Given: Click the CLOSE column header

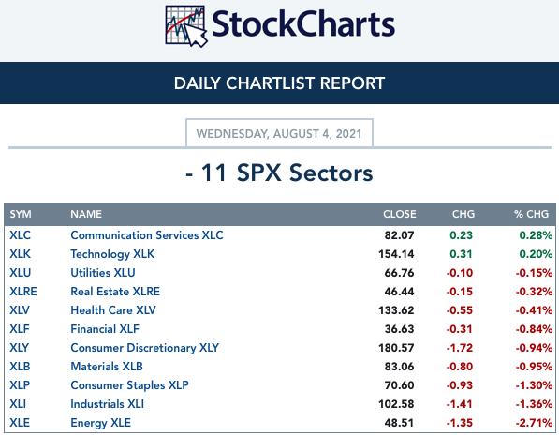Looking at the screenshot, I should pyautogui.click(x=400, y=214).
